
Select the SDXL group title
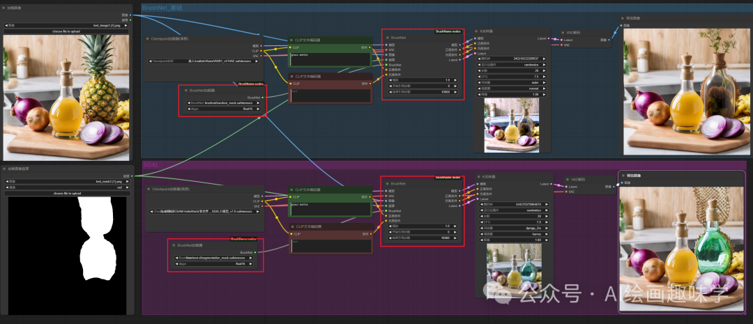pos(151,164)
